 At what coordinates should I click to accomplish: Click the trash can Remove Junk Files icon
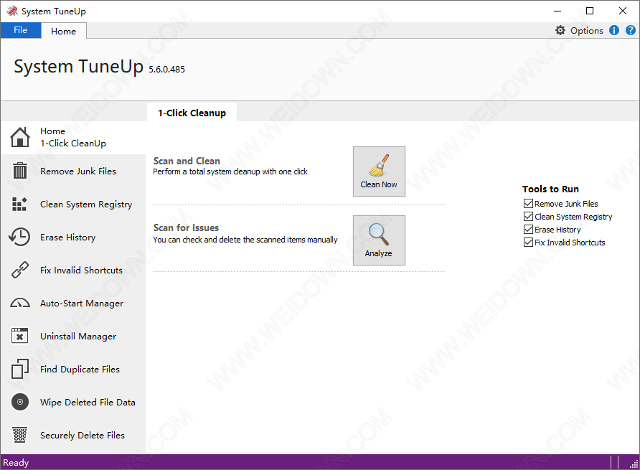[x=20, y=171]
